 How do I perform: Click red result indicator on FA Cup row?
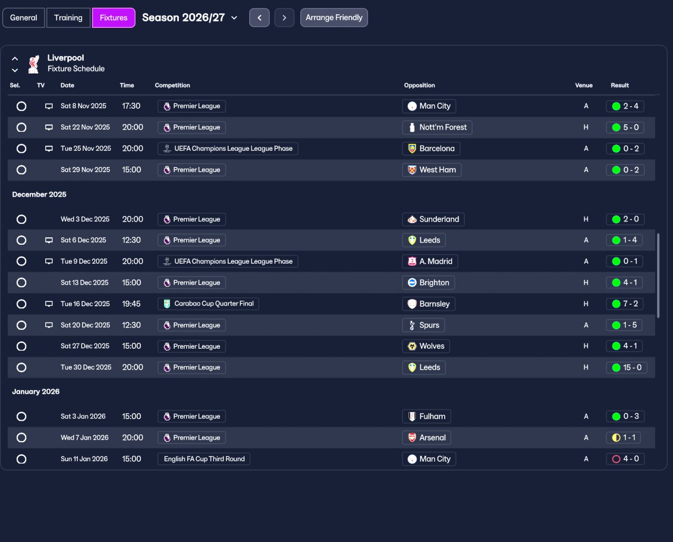point(616,459)
